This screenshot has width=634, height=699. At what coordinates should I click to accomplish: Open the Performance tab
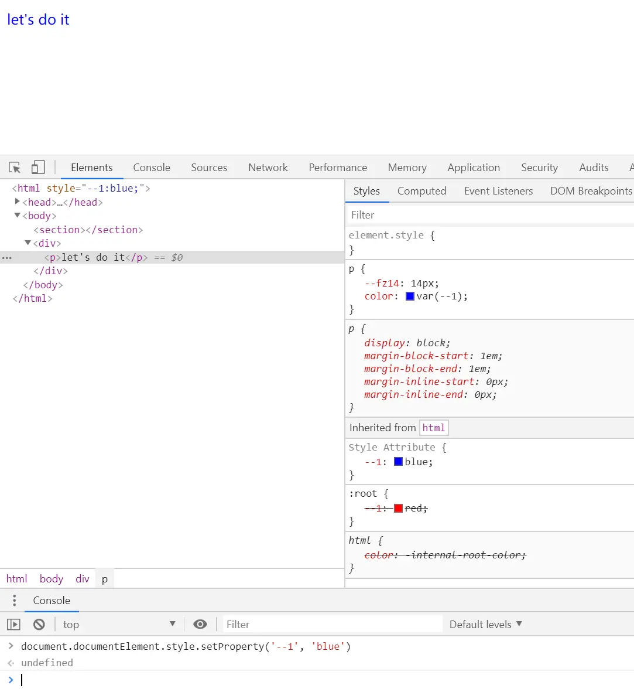coord(338,168)
